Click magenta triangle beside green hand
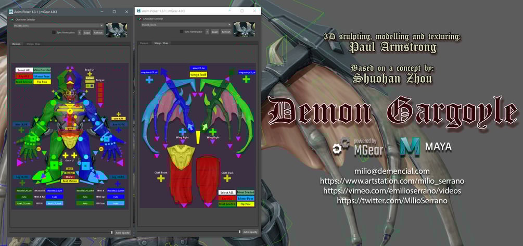This screenshot has width=523, height=246. [x=20, y=163]
